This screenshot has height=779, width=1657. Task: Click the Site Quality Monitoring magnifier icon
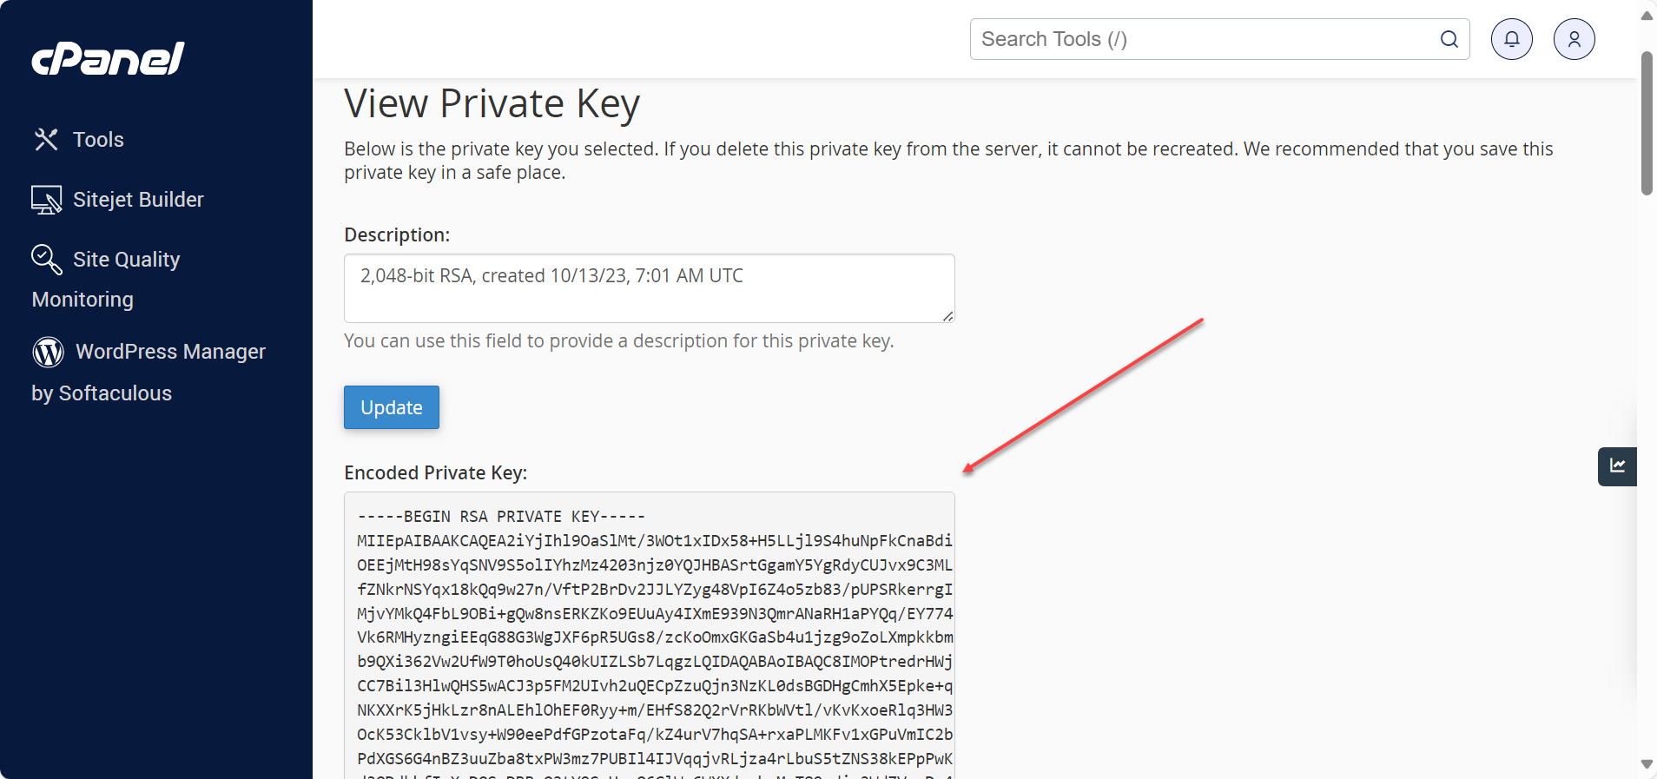[45, 260]
